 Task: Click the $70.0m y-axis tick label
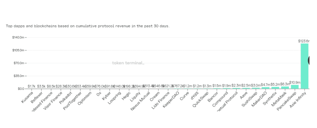point(18,63)
